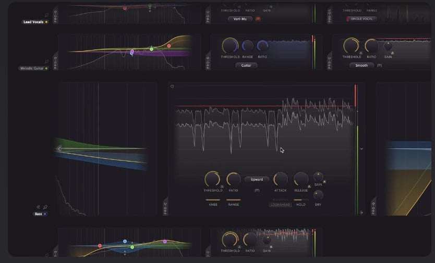
Task: Enable the Lookahead button
Action: tap(281, 205)
